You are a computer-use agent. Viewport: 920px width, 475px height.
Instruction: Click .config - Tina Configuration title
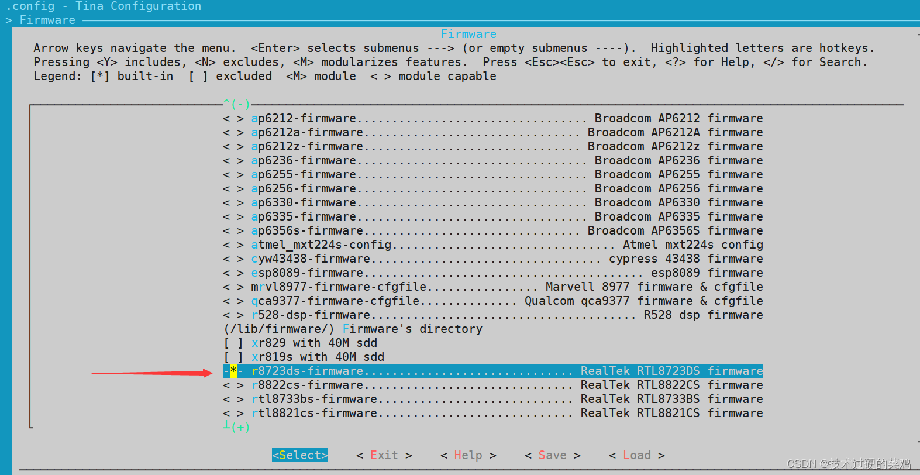104,6
